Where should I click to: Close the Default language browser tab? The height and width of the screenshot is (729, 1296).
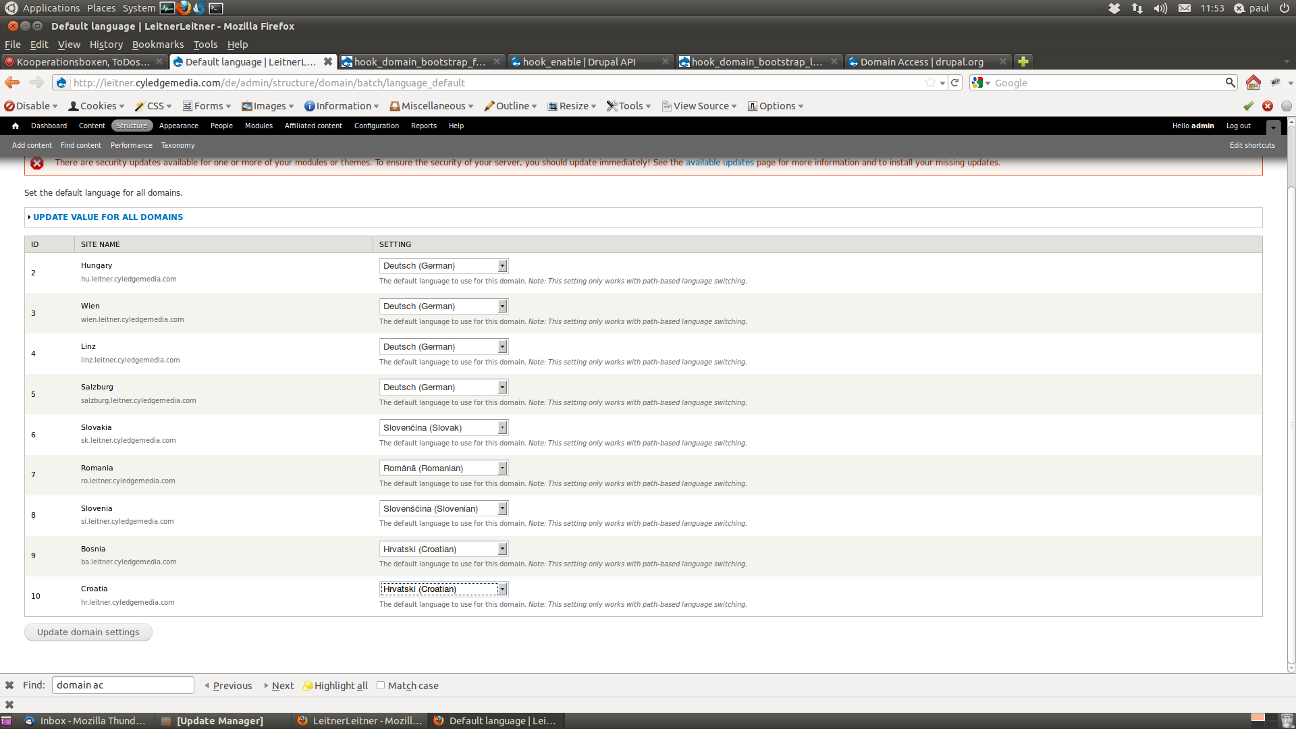[327, 61]
